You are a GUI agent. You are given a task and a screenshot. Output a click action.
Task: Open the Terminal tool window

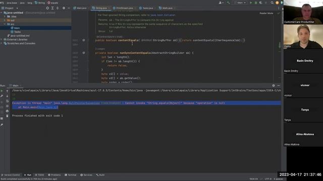[71, 175]
